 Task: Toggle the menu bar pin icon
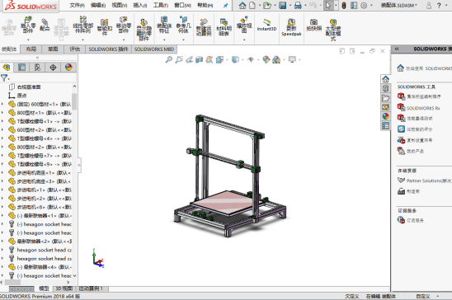point(226,6)
